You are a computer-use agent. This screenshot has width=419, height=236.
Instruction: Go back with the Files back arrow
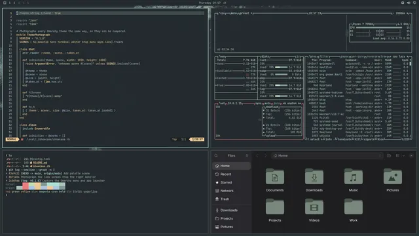pyautogui.click(x=257, y=155)
